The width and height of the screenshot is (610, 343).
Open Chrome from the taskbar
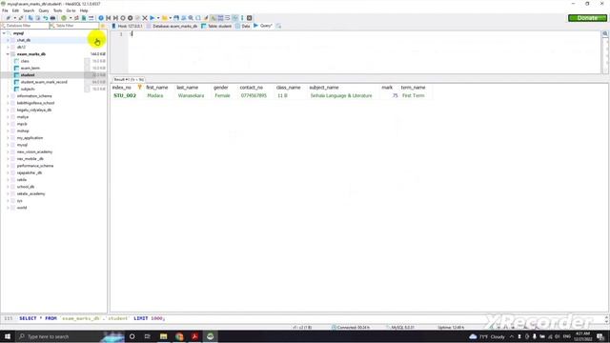click(x=179, y=336)
